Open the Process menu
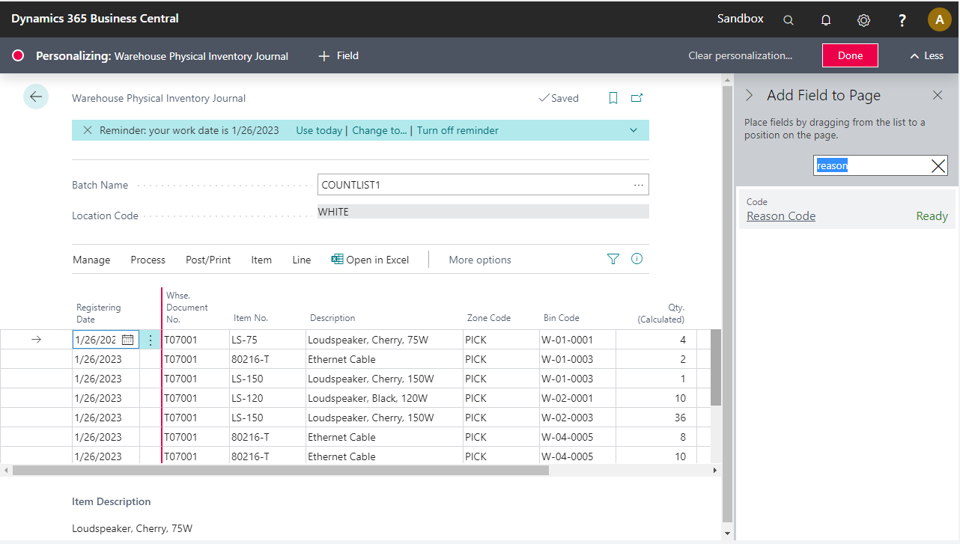 pos(148,260)
